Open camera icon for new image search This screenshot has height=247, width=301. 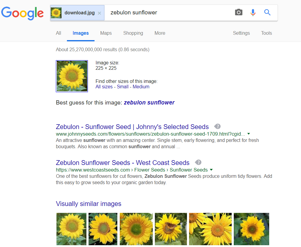(238, 12)
